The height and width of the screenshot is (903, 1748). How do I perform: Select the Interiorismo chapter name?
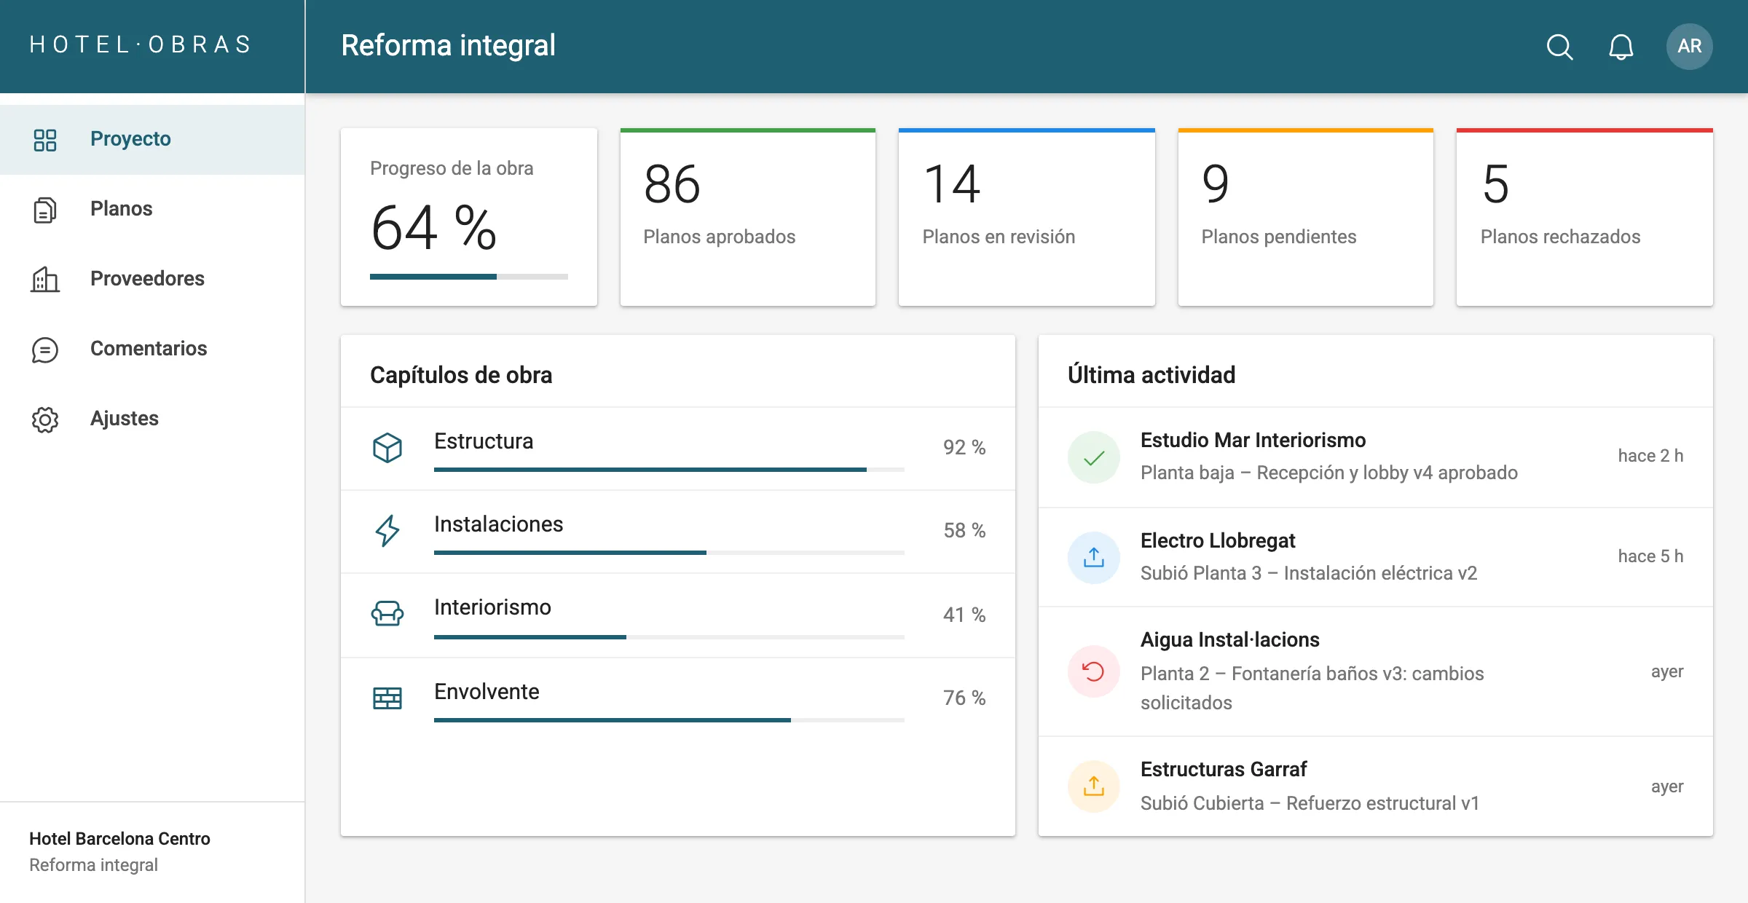point(492,607)
